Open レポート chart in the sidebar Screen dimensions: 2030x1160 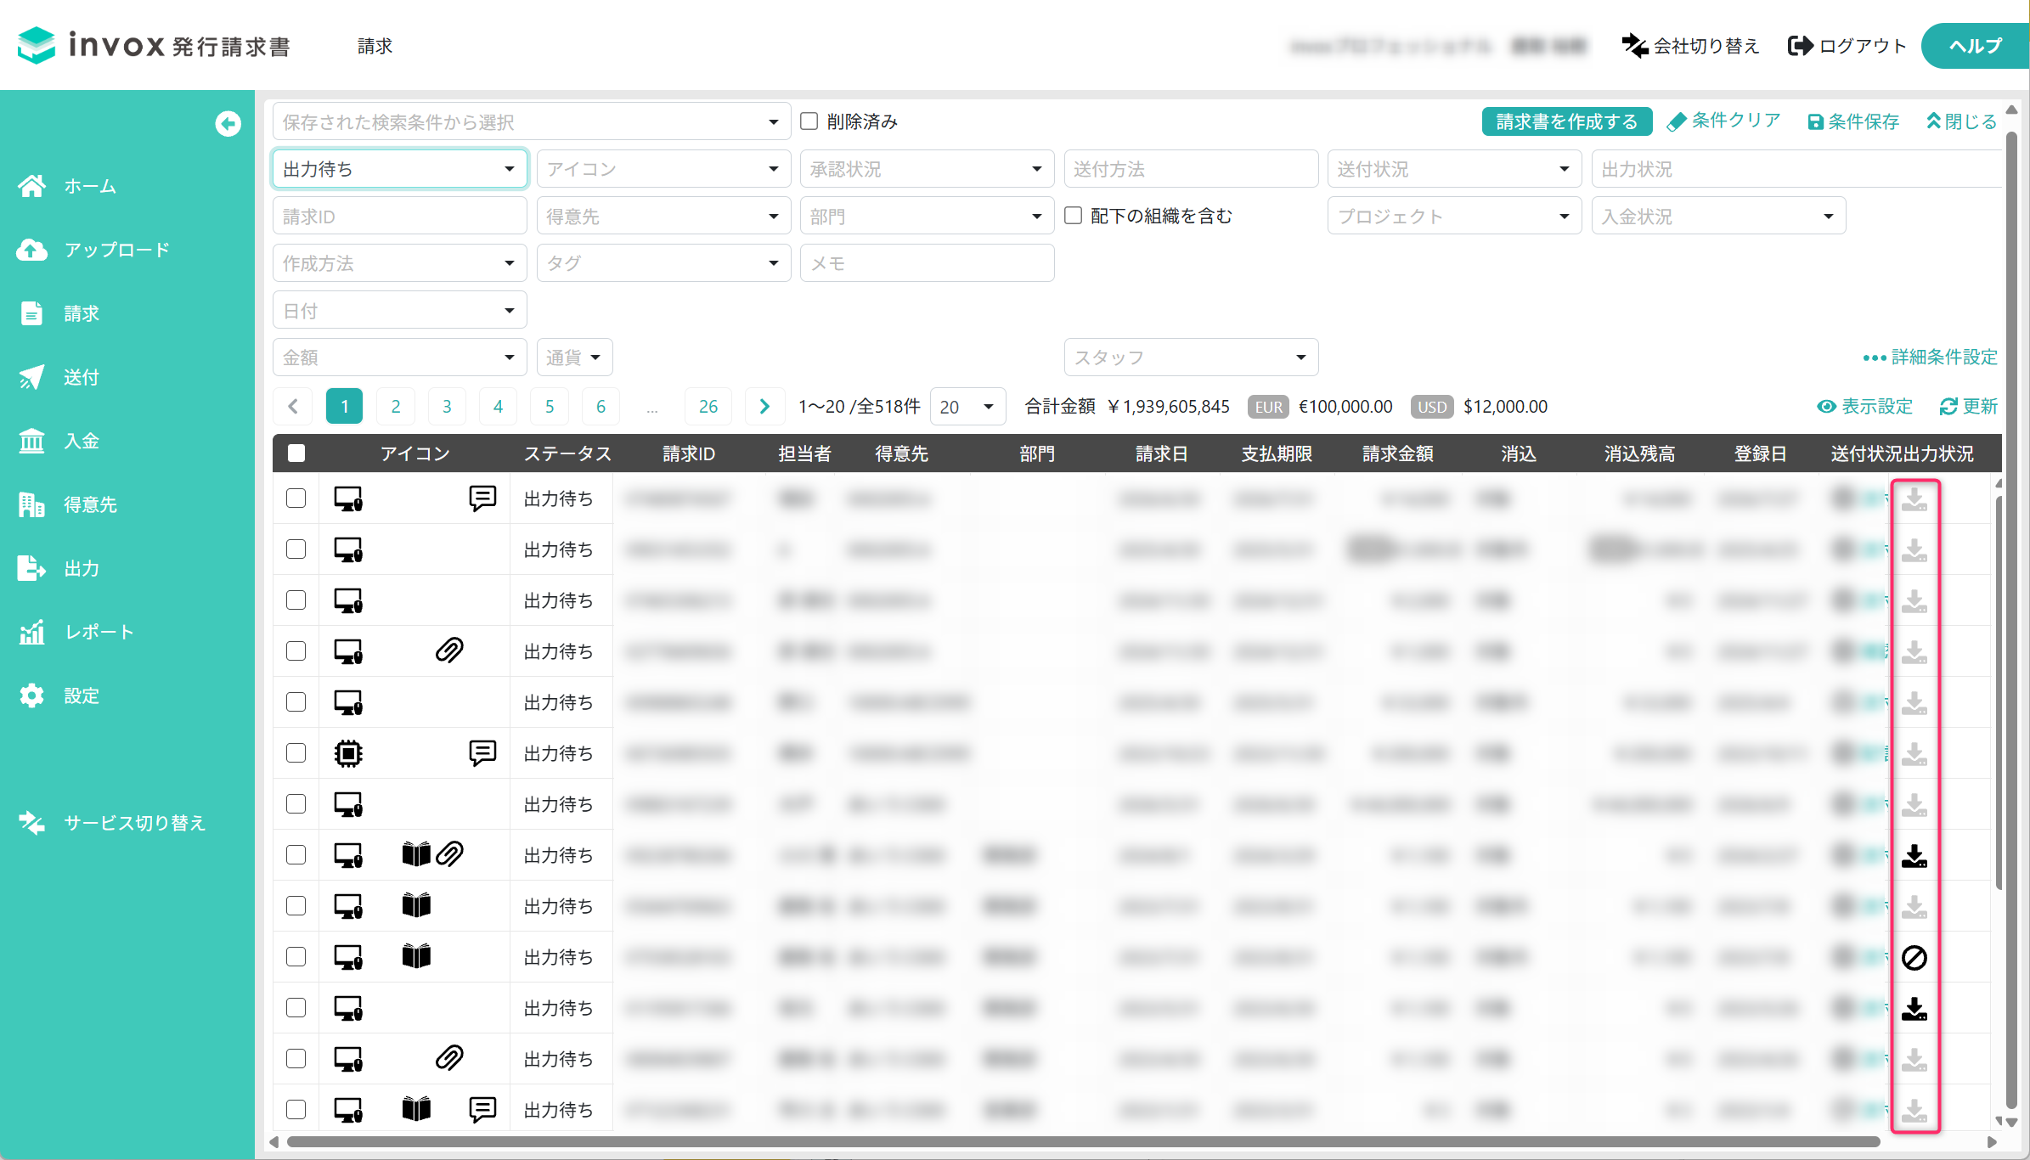[x=76, y=632]
